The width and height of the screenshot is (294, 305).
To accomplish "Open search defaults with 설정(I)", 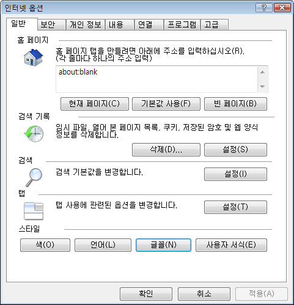I will click(x=235, y=174).
